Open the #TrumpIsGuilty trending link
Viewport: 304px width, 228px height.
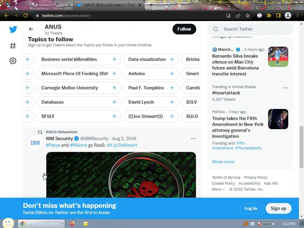coord(248,148)
